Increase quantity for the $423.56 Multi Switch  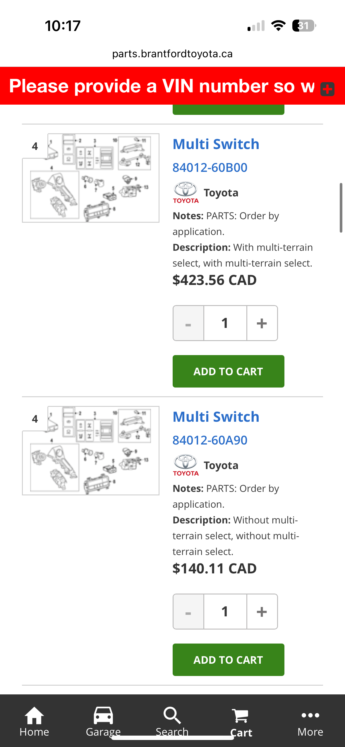tap(262, 323)
